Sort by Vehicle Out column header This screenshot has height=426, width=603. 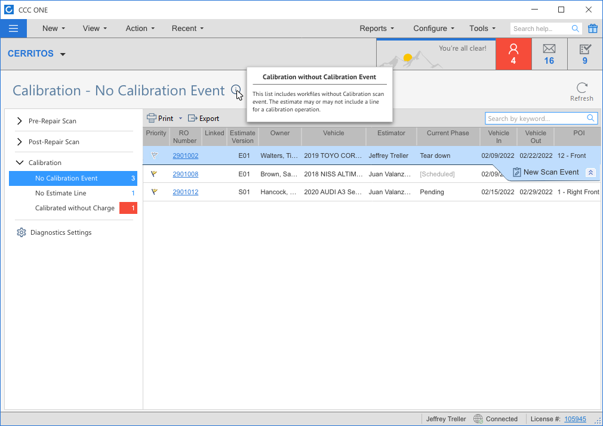click(536, 136)
